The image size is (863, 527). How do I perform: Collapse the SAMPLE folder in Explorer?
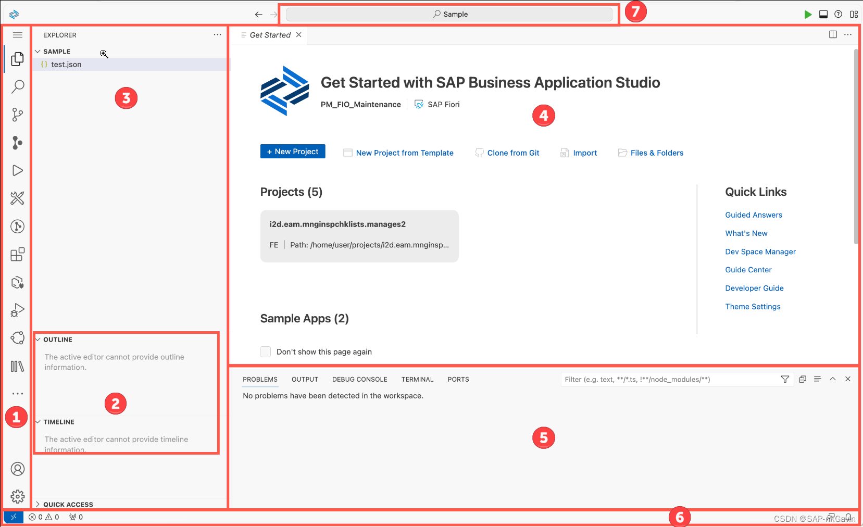[x=37, y=51]
